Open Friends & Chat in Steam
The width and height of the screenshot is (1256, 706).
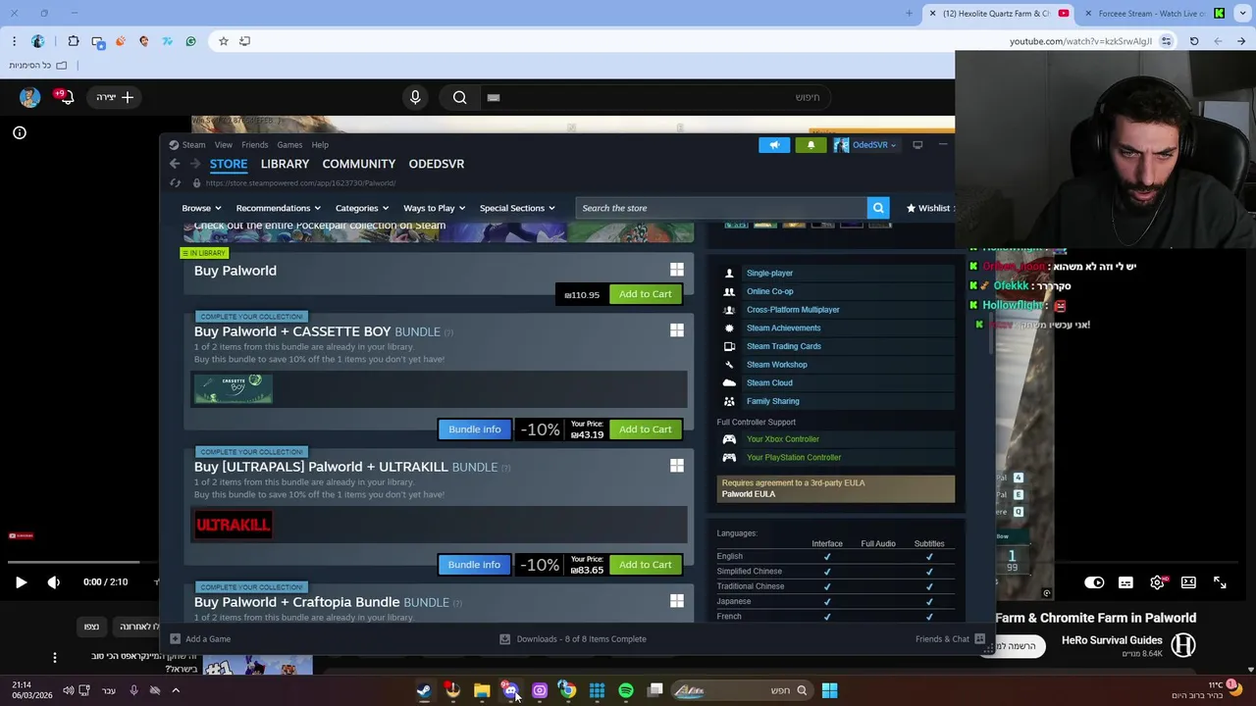point(950,639)
